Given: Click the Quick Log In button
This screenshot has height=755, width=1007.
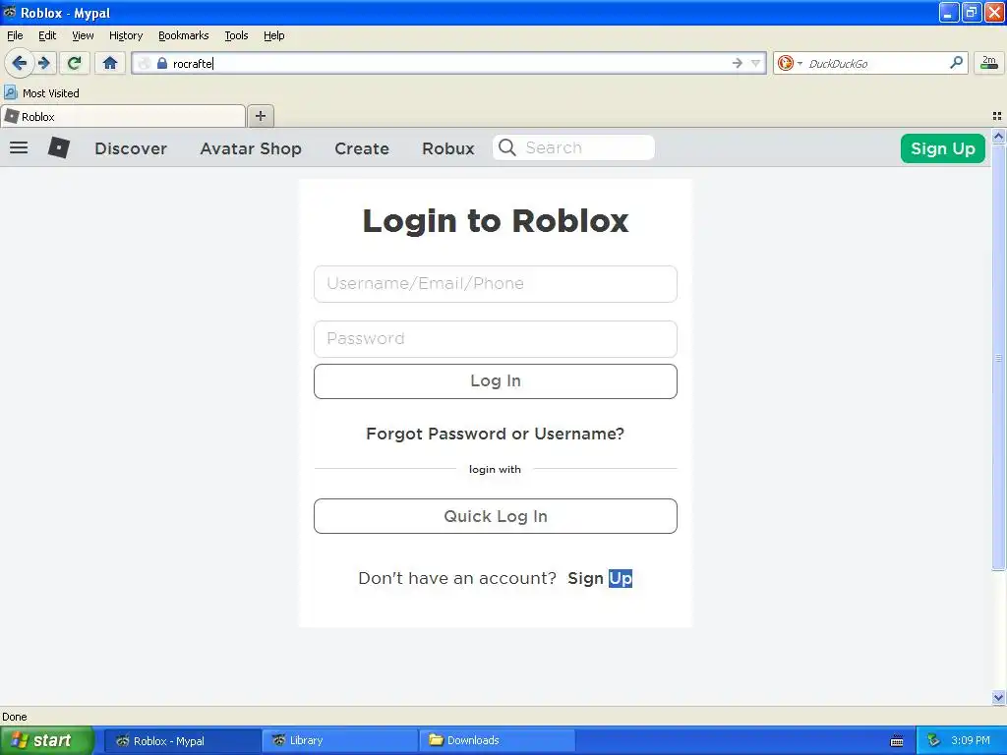Looking at the screenshot, I should [x=496, y=516].
